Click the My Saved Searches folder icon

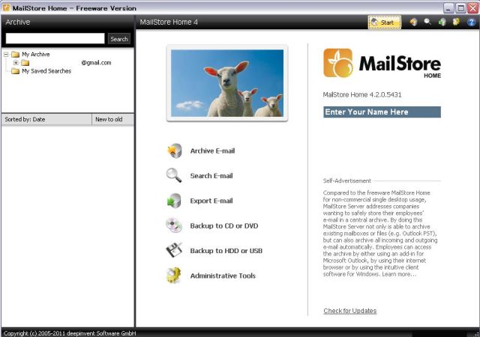(x=15, y=71)
